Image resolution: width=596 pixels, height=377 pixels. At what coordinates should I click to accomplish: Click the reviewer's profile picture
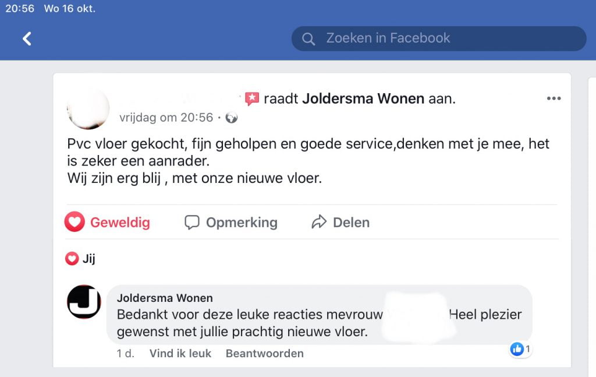click(88, 108)
